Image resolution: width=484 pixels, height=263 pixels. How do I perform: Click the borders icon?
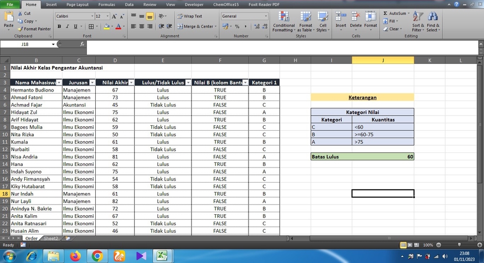pyautogui.click(x=91, y=27)
